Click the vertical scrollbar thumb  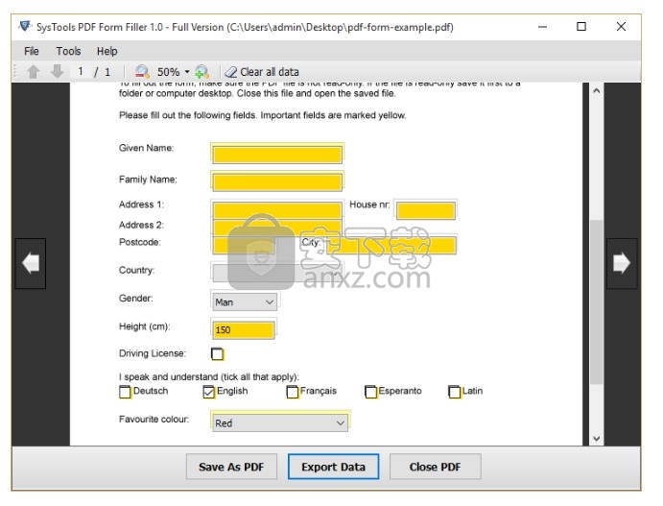[597, 302]
